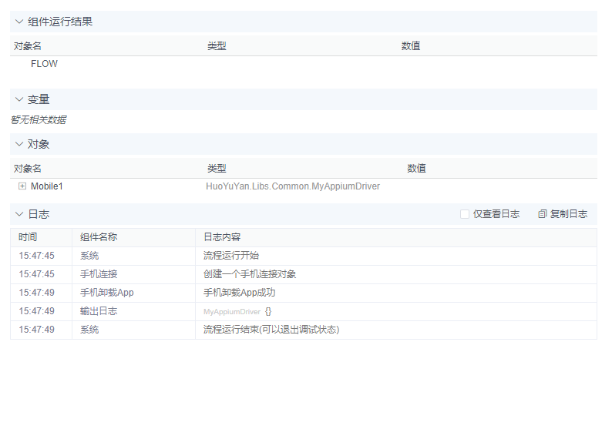Click the HuoYuYan.Libs.Common.MyAppiumDriver type text
This screenshot has height=429, width=612.
(x=293, y=186)
